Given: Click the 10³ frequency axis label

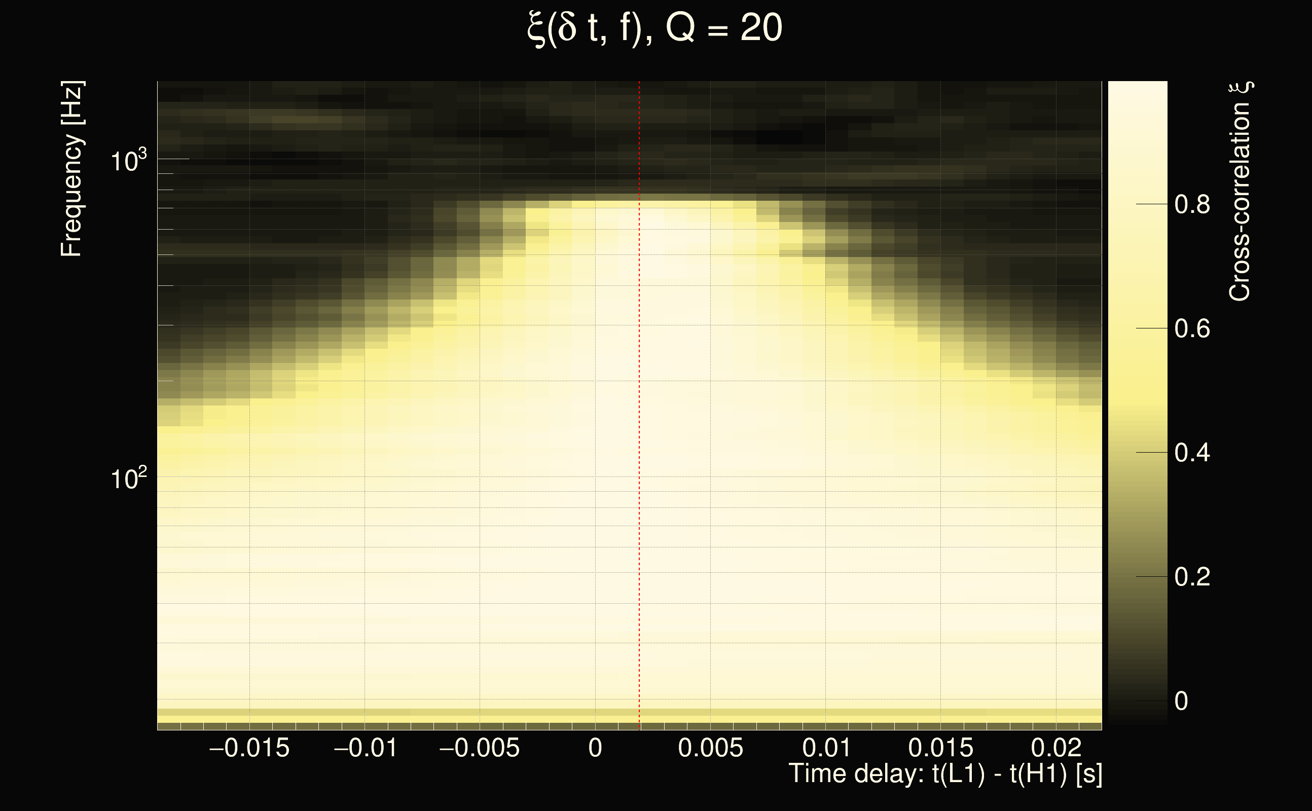Looking at the screenshot, I should (x=128, y=160).
